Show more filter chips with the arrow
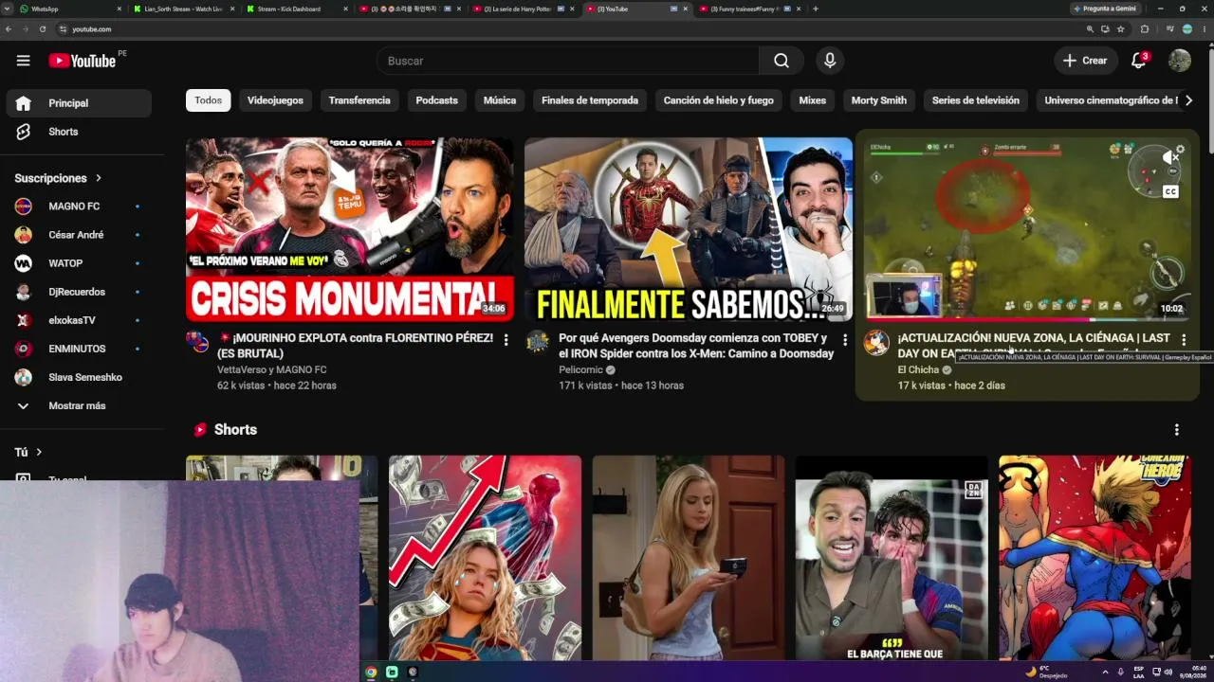The image size is (1214, 682). point(1188,100)
